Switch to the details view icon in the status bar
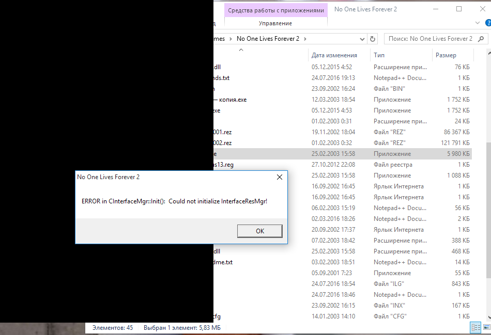The width and height of the screenshot is (491, 335). (x=475, y=327)
